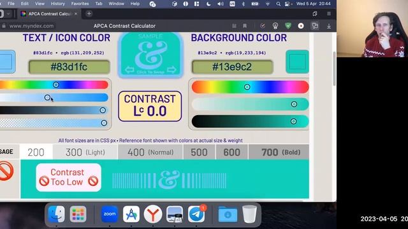Open a new browser tab
The image size is (408, 229).
[x=89, y=14]
